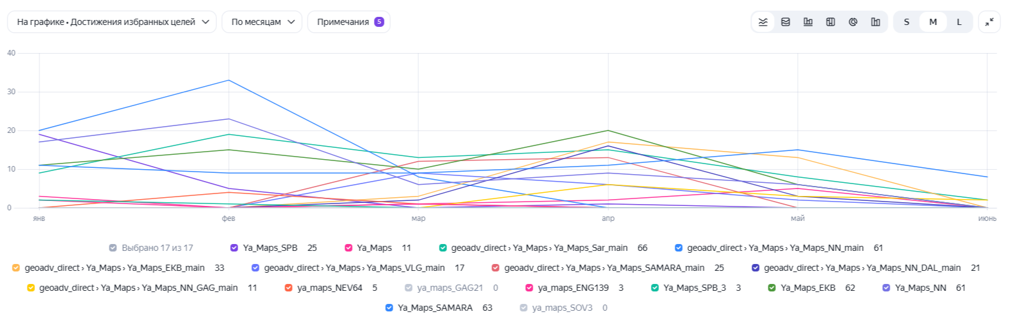Select the M chart size tab
This screenshot has height=327, width=1021.
click(x=933, y=22)
